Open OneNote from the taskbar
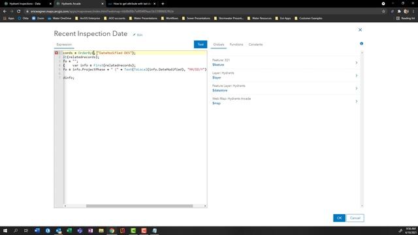The width and height of the screenshot is (418, 235). pos(90,230)
